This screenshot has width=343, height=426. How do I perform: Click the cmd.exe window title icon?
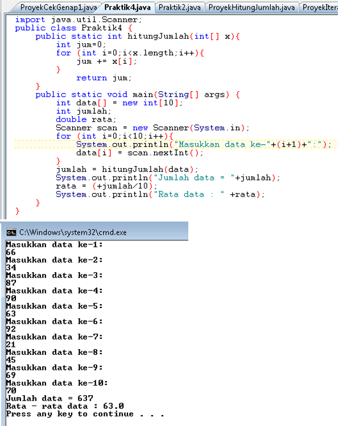pyautogui.click(x=11, y=232)
